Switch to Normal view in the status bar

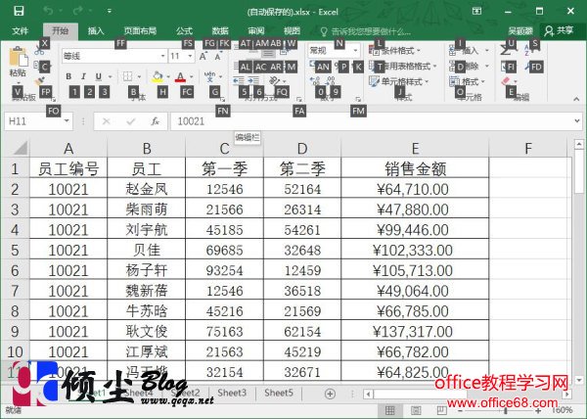point(389,410)
